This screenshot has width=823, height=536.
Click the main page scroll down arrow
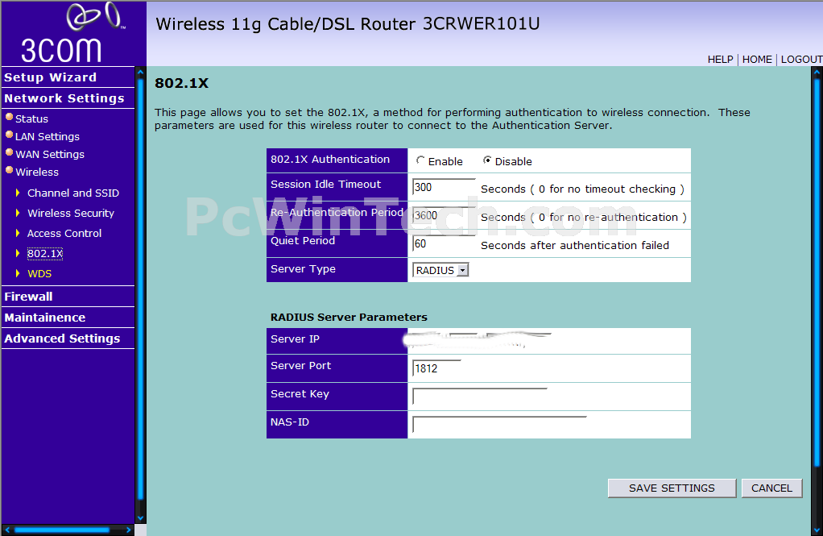817,530
